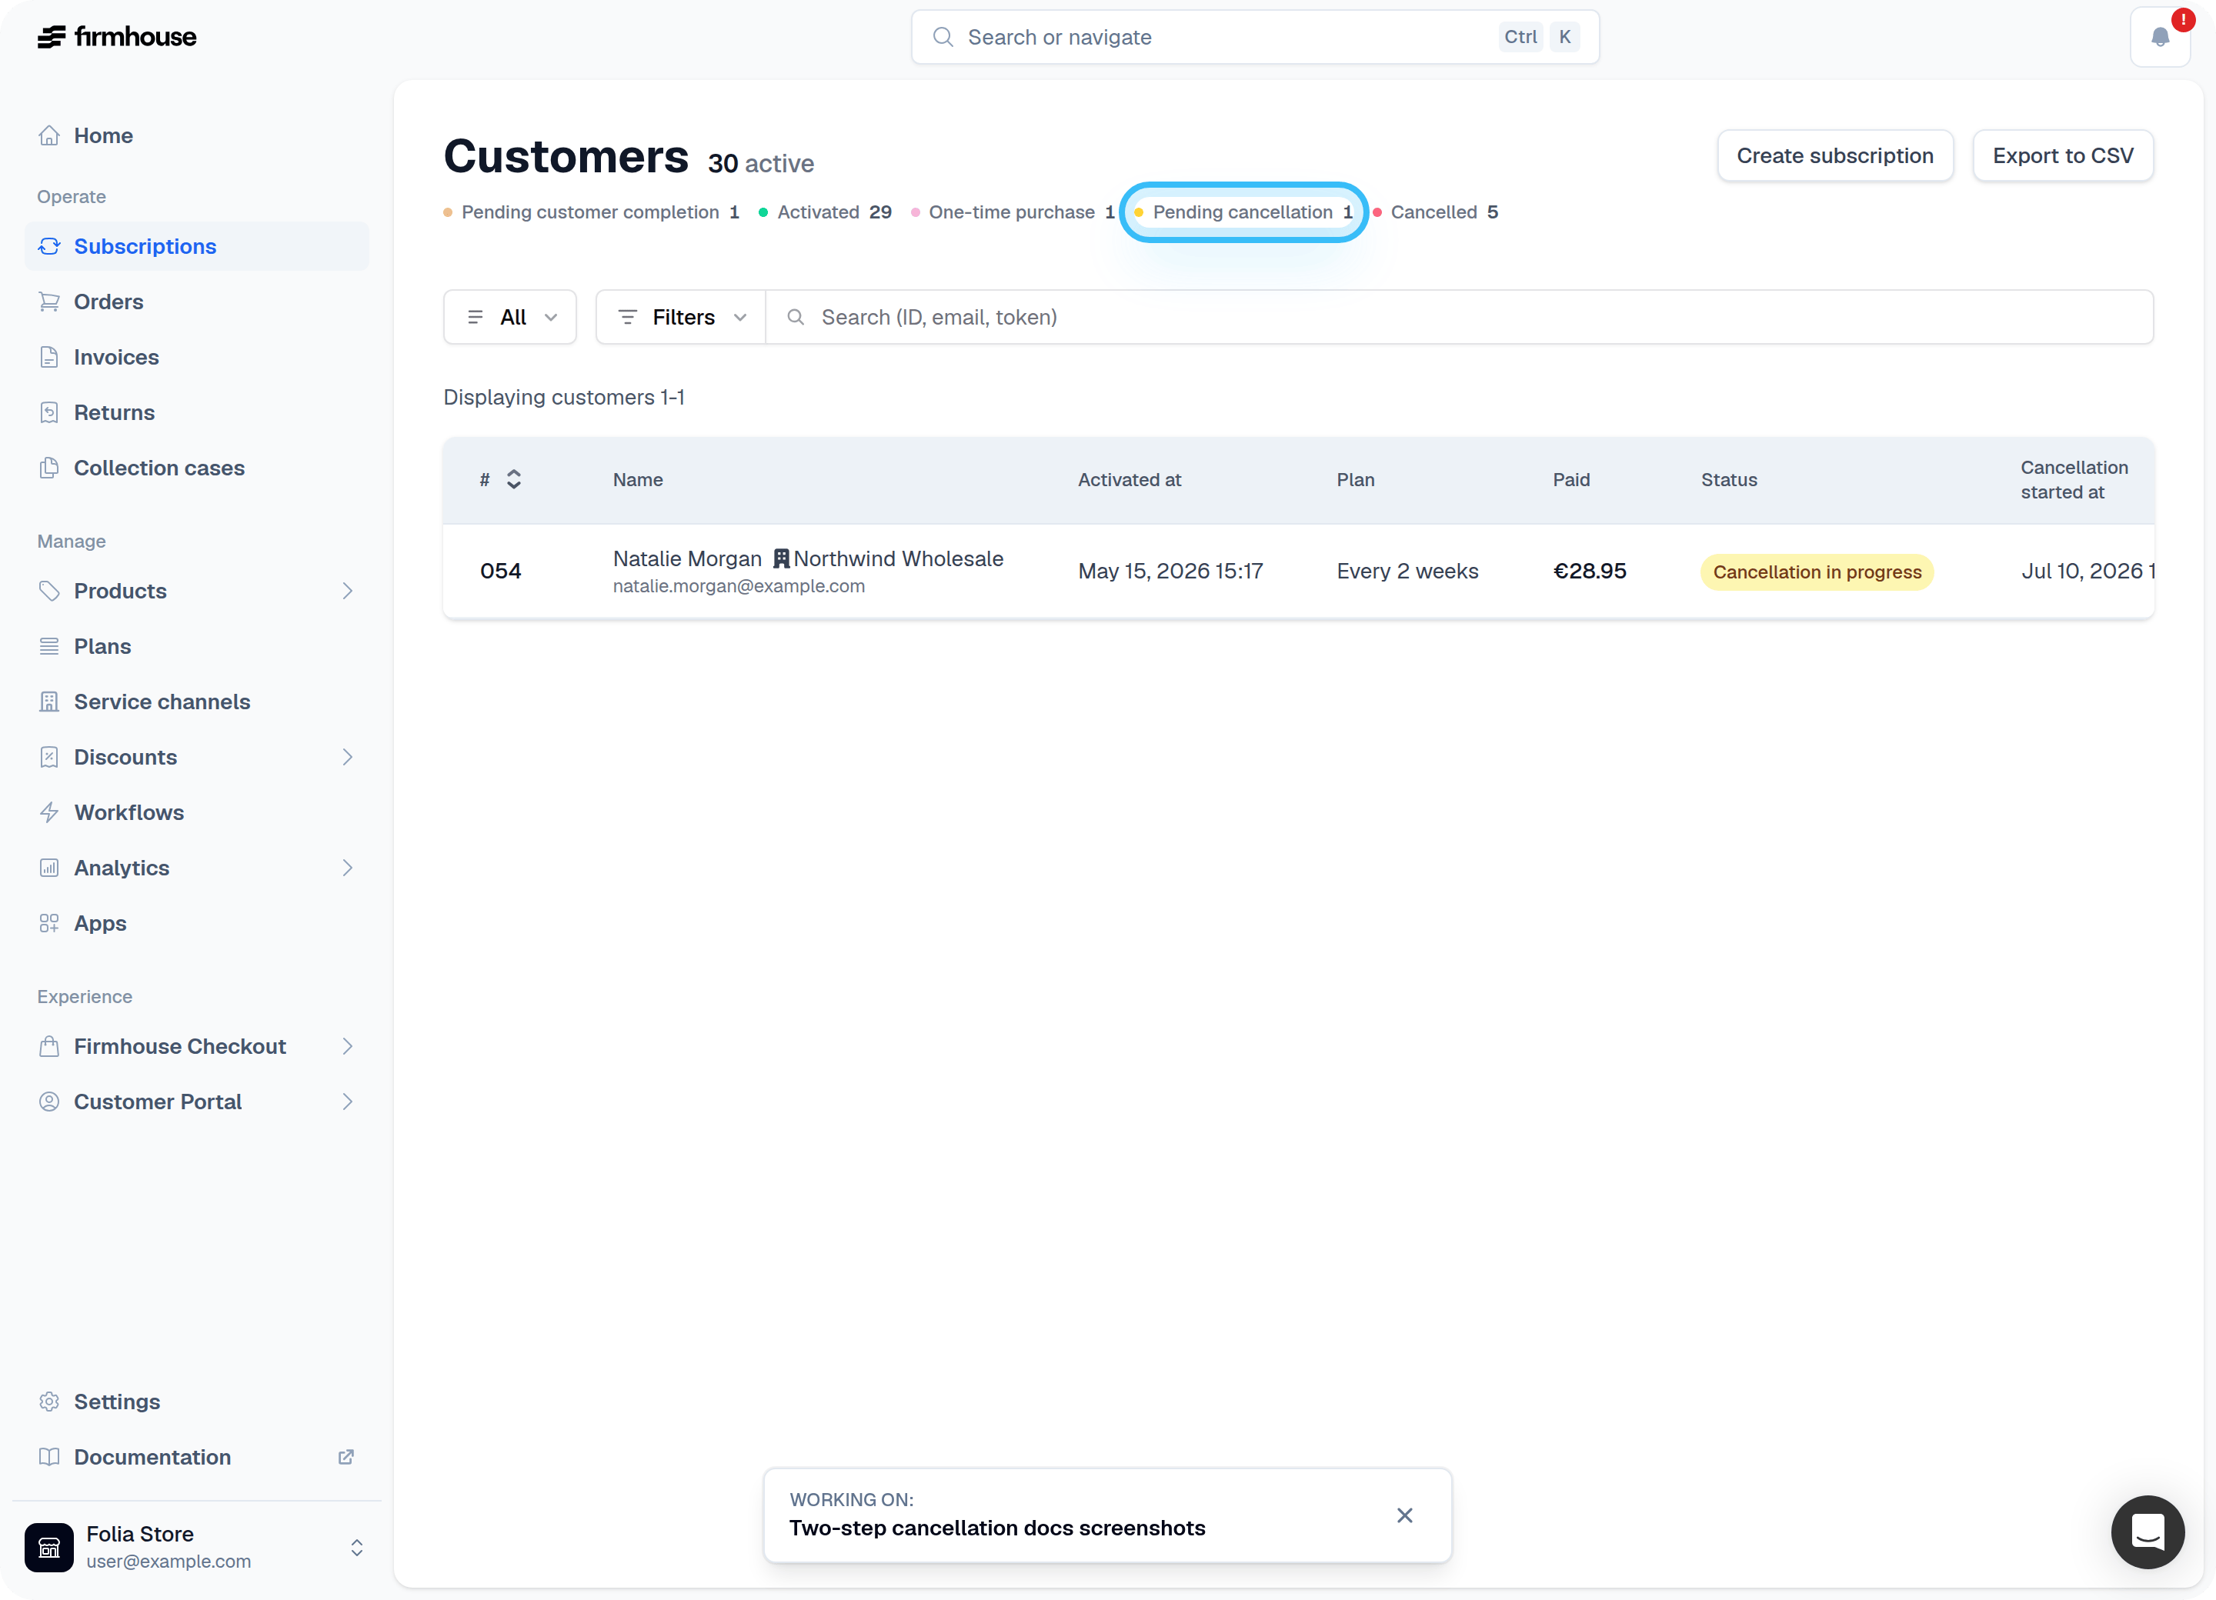Click the Discounts percent icon
This screenshot has width=2216, height=1600.
(x=48, y=757)
